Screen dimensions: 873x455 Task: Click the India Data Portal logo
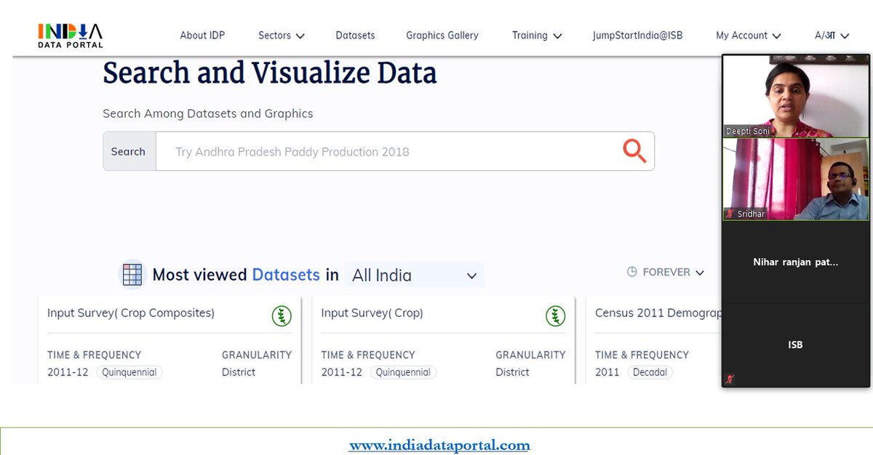[71, 35]
